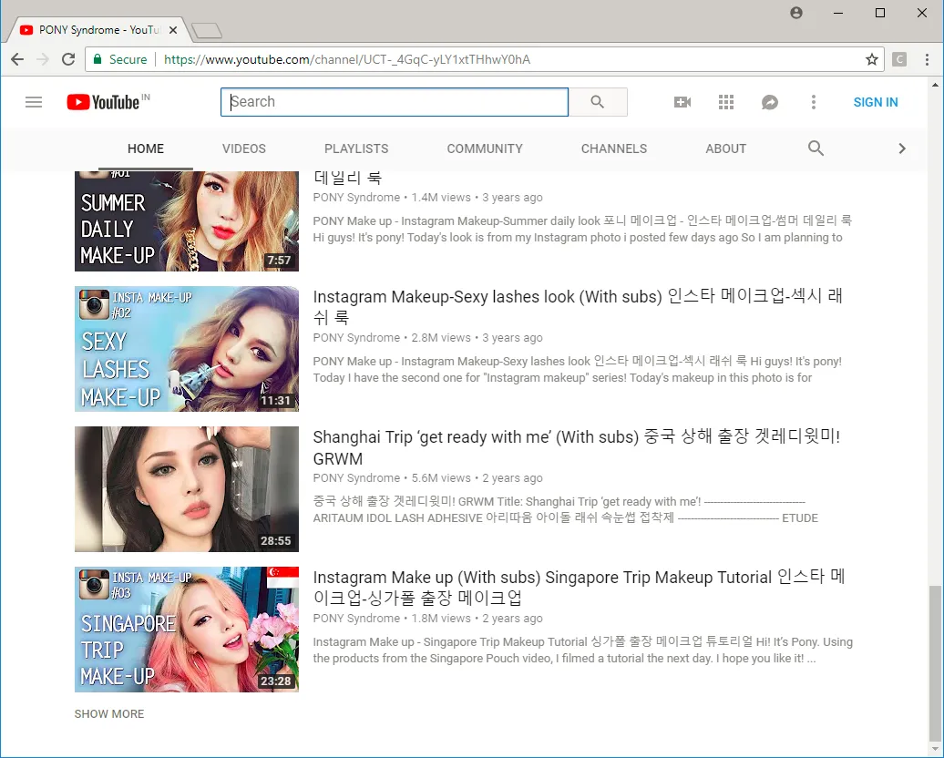Click SHOW MORE below the videos
The width and height of the screenshot is (944, 758).
click(x=109, y=714)
